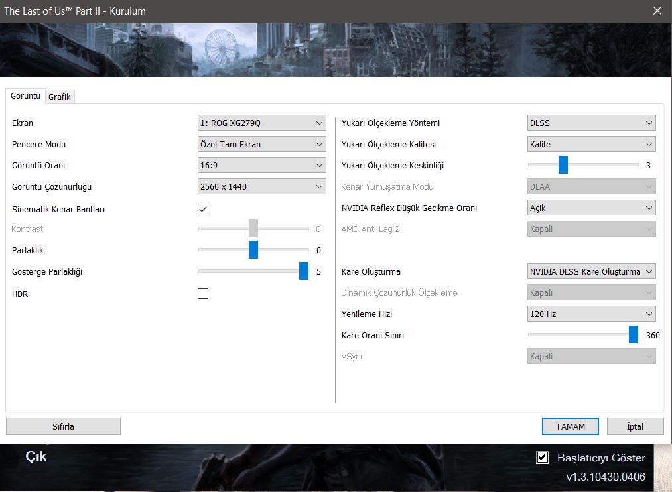Select the Görüntü tab
Screen dimensions: 672x492
[25, 96]
